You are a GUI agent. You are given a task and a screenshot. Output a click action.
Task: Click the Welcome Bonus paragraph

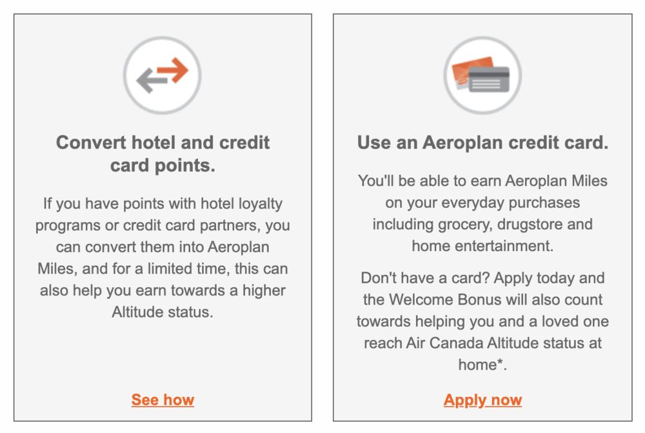[482, 321]
